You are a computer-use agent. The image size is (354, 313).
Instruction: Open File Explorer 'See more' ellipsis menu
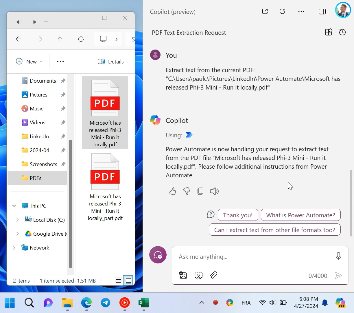coord(60,61)
